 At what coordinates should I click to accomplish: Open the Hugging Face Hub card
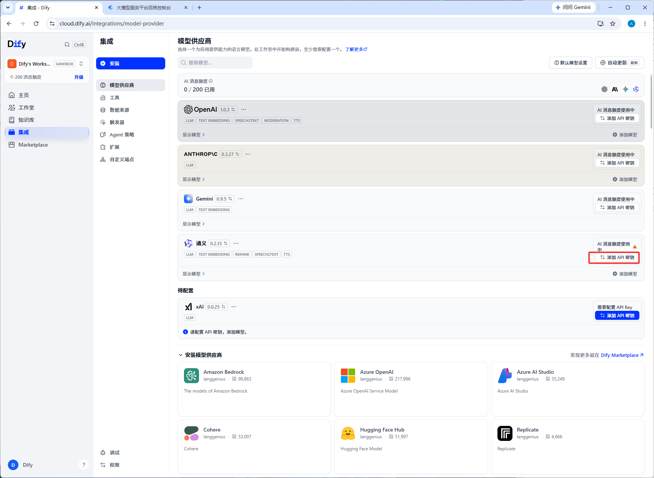coord(411,447)
